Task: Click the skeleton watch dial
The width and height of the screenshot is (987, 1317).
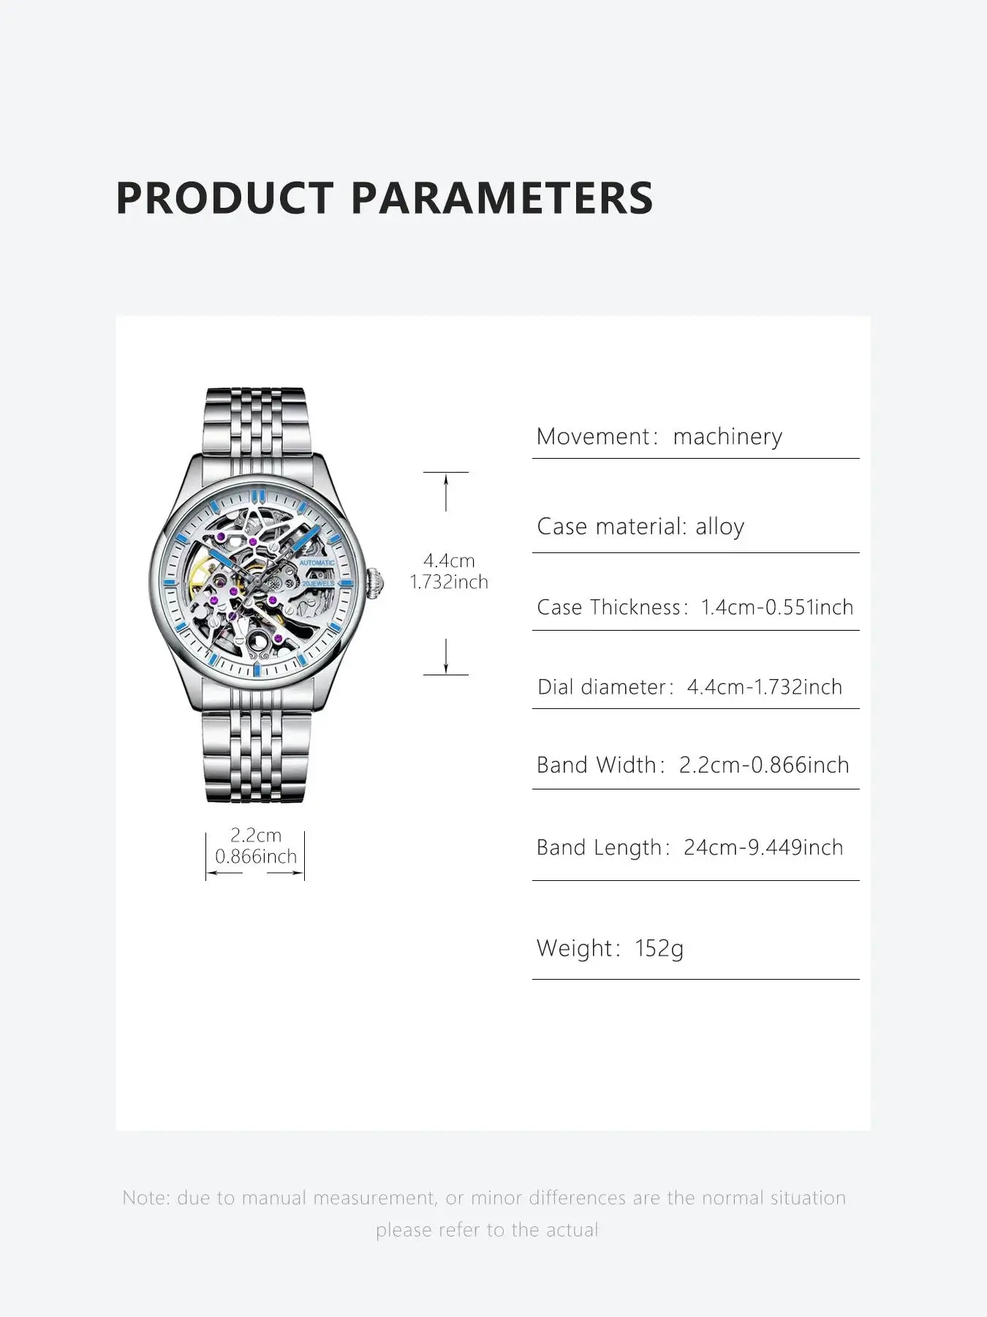Action: point(258,583)
